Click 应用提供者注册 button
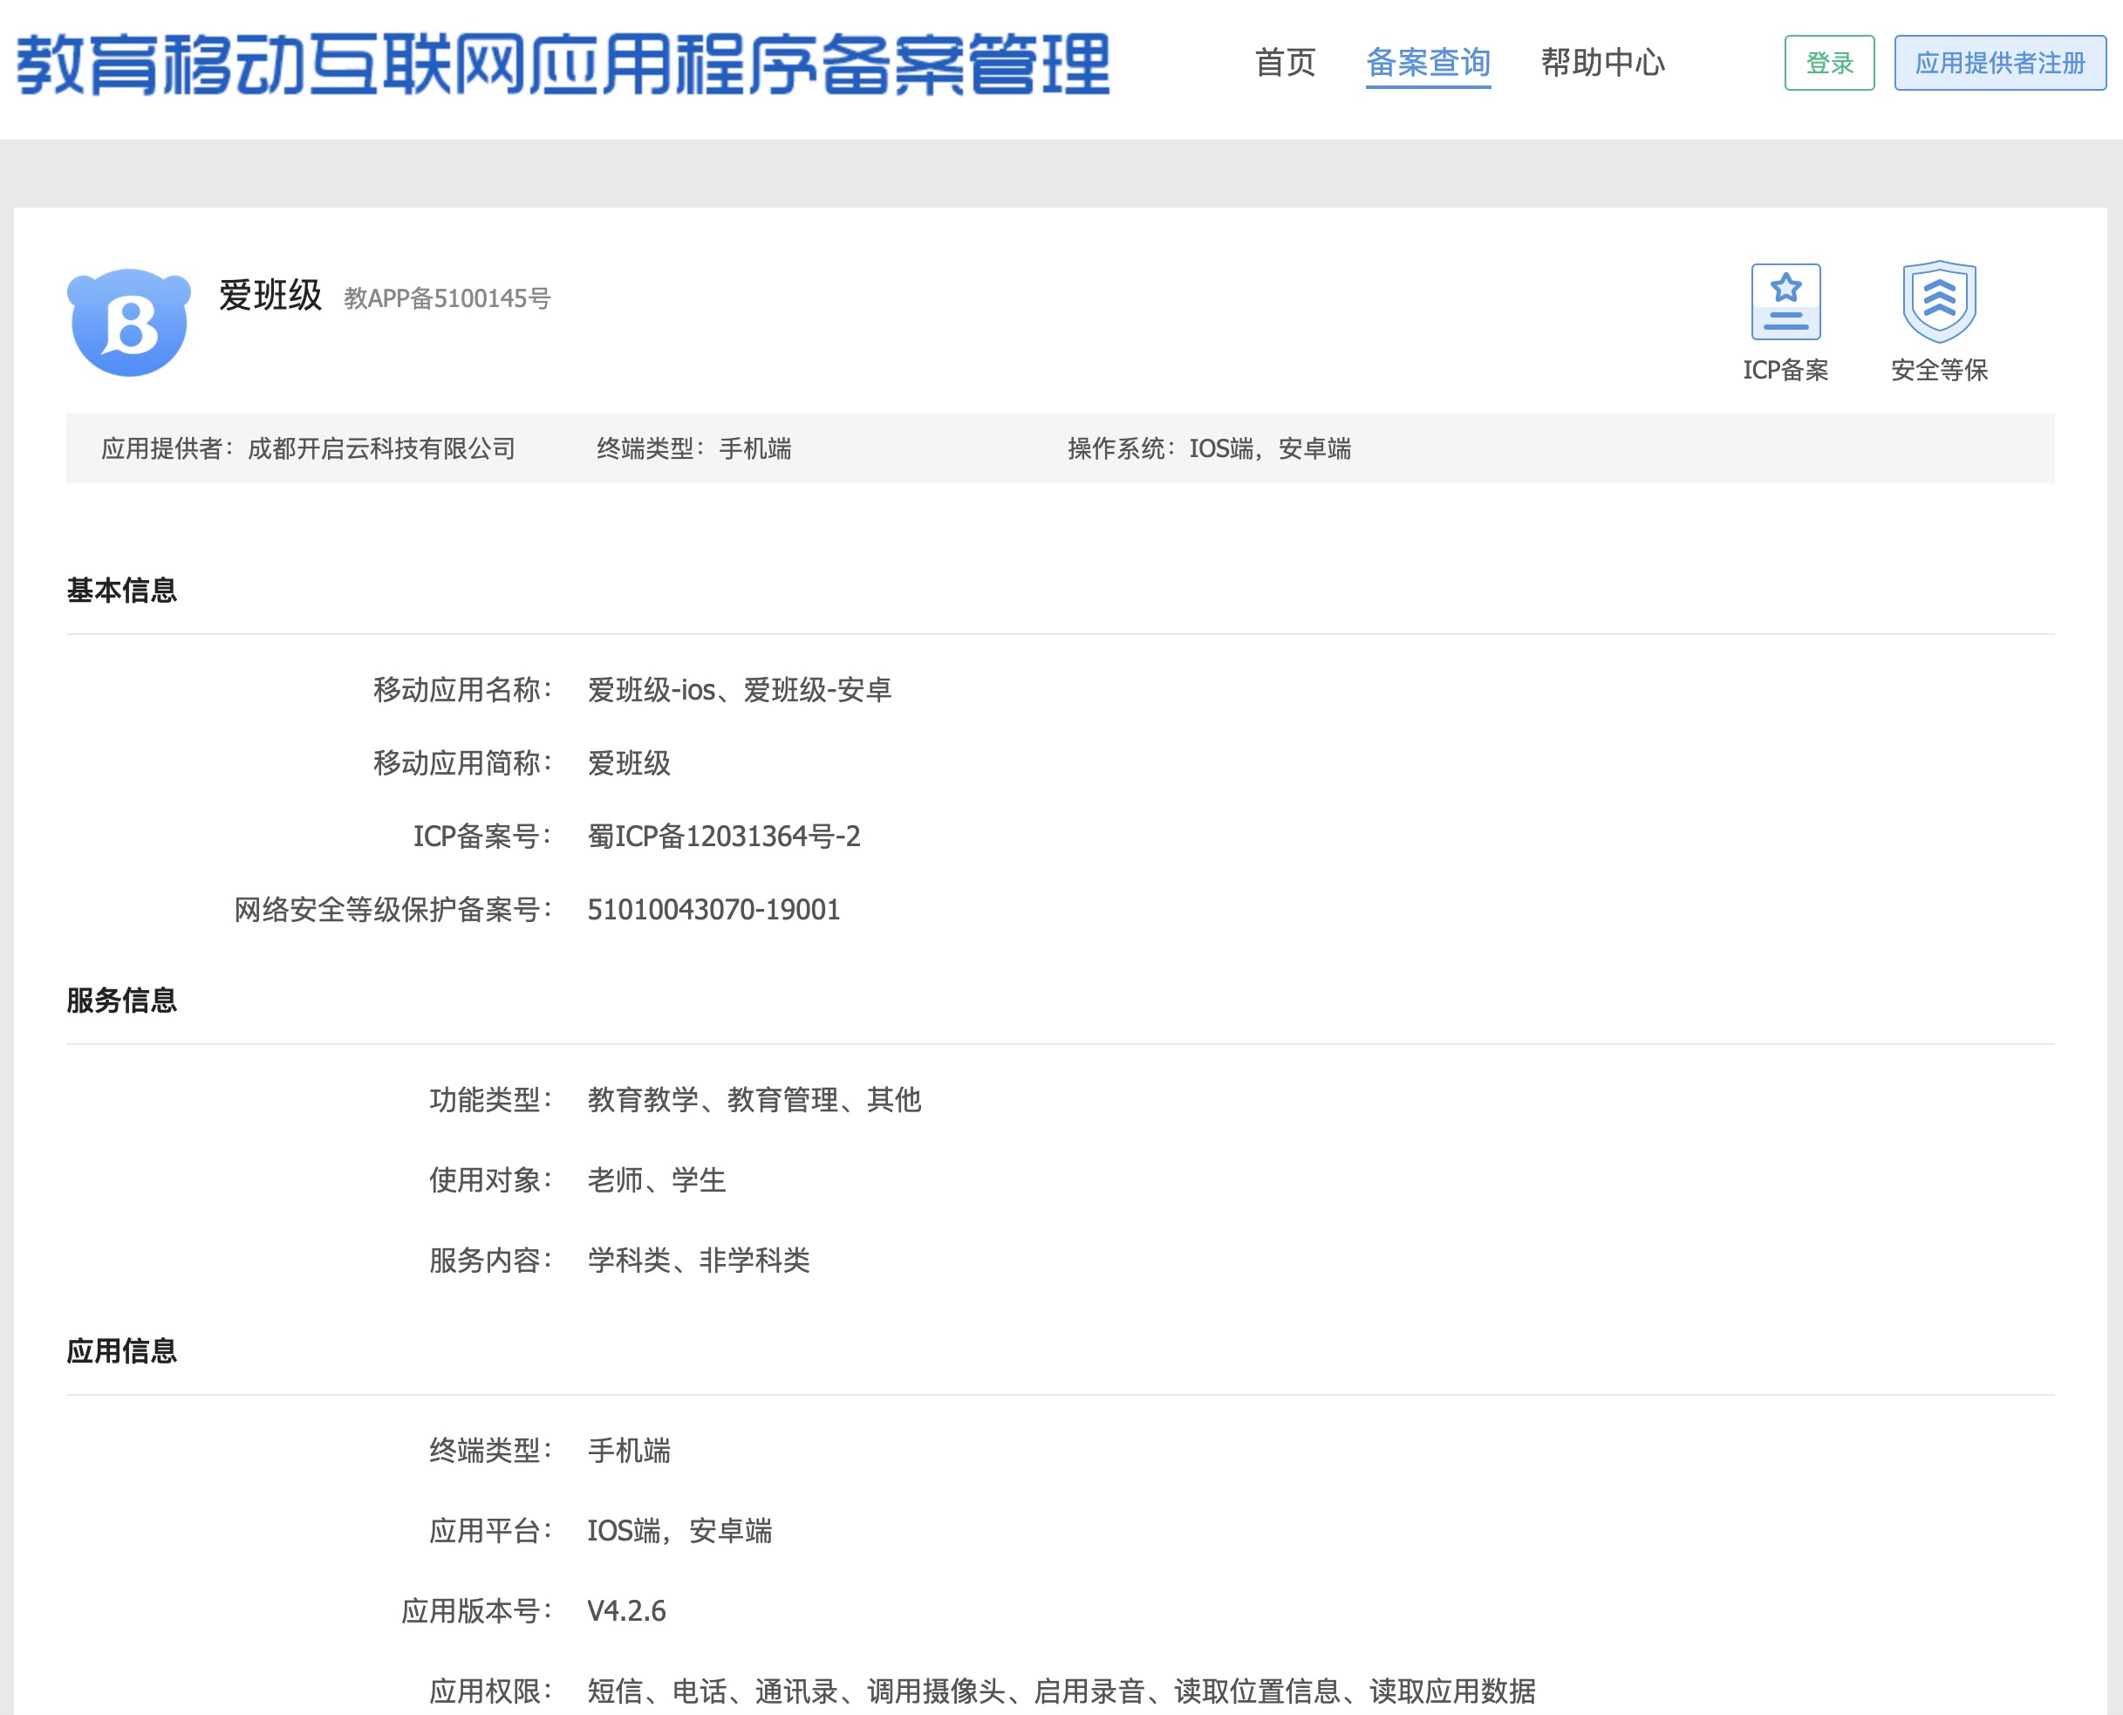The width and height of the screenshot is (2123, 1715). (1999, 63)
